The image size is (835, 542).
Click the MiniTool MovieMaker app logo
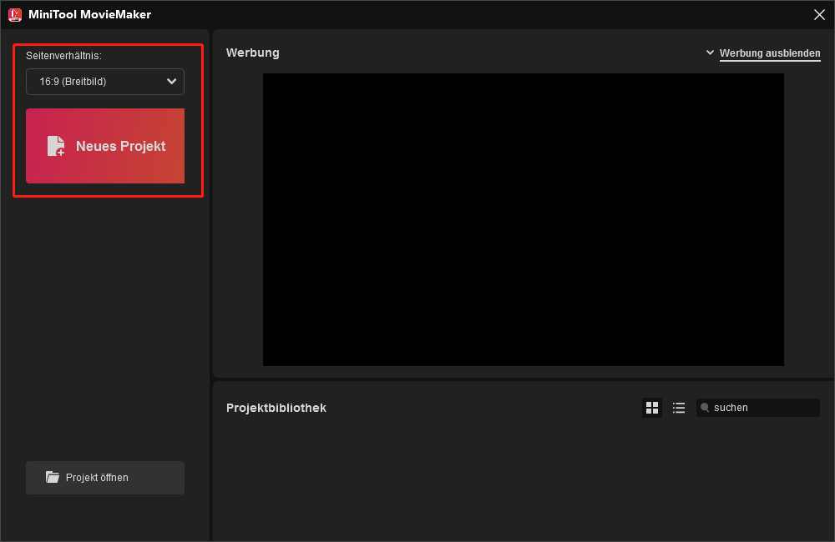pos(14,14)
